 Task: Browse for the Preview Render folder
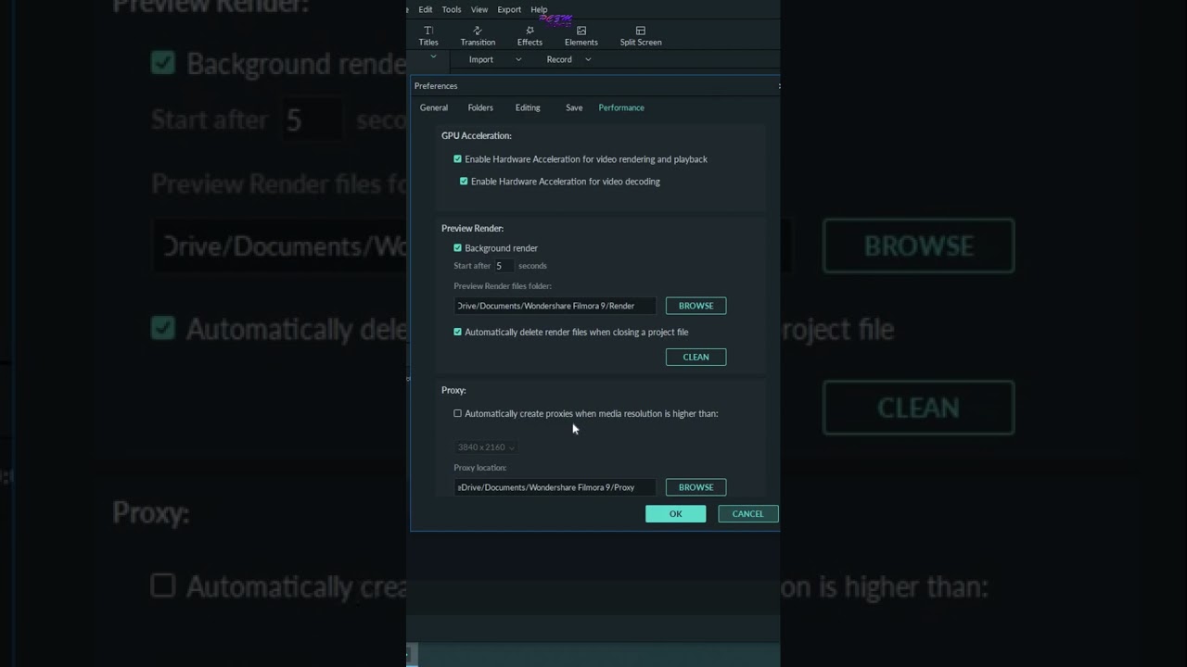[x=696, y=306]
